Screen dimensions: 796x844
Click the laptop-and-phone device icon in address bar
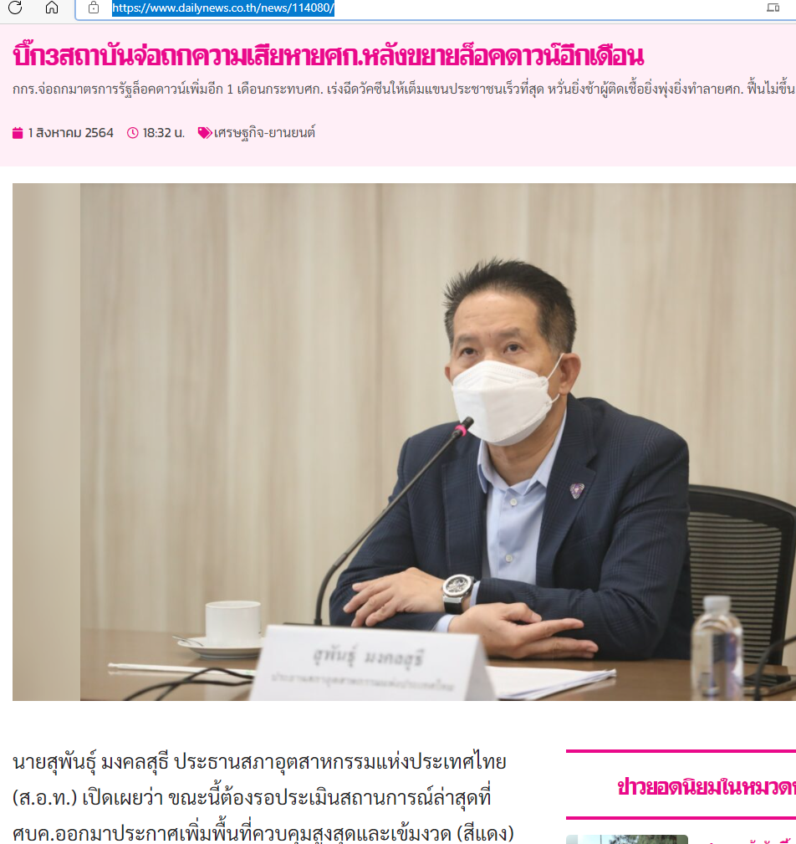[x=773, y=8]
